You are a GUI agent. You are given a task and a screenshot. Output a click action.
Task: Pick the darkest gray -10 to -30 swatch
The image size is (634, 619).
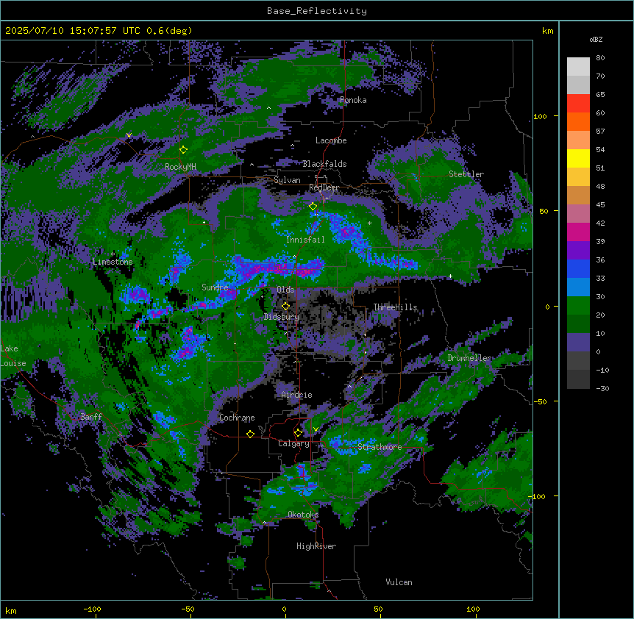578,379
